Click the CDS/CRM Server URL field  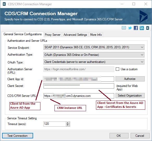(79, 96)
